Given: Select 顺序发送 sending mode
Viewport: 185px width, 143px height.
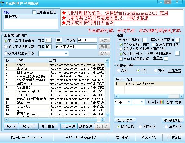Looking at the screenshot, I should pos(140,127).
